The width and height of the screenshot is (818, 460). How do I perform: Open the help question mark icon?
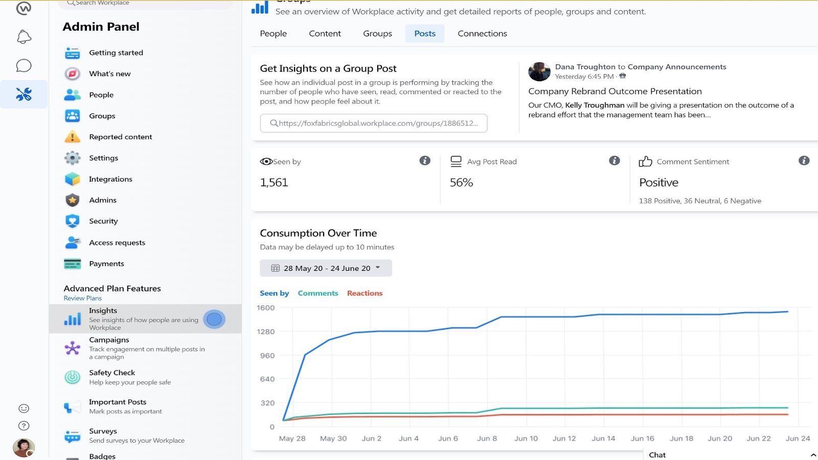(x=24, y=426)
